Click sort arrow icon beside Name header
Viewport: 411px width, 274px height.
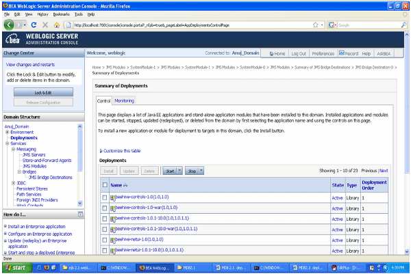coord(125,185)
